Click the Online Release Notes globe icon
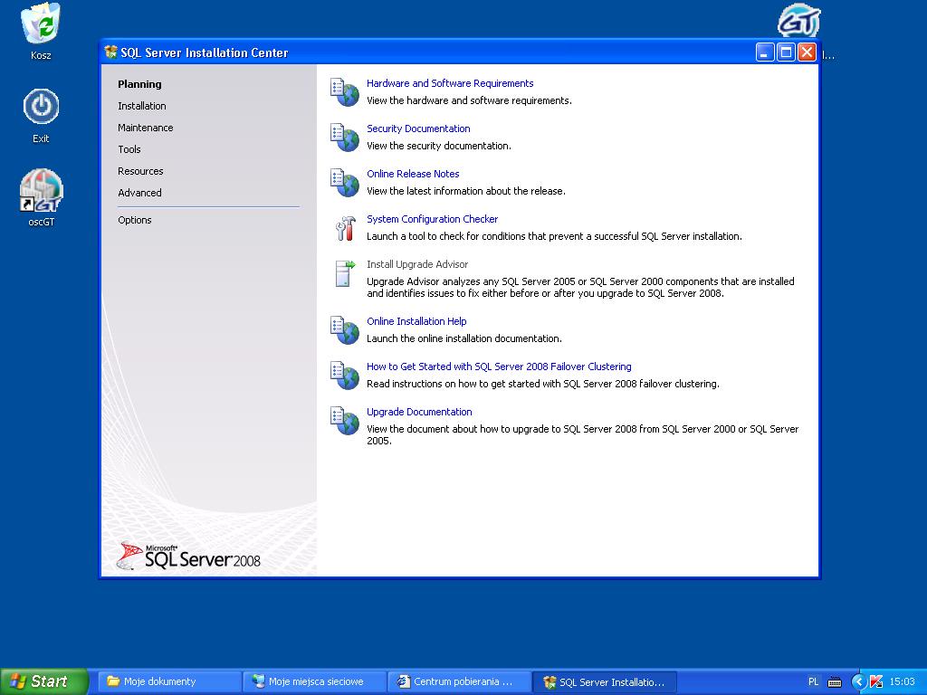 (x=345, y=183)
